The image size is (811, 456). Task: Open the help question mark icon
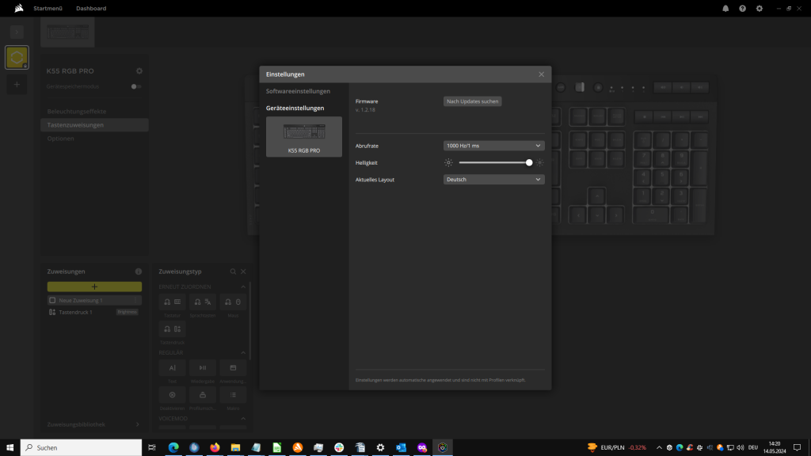[x=743, y=8]
